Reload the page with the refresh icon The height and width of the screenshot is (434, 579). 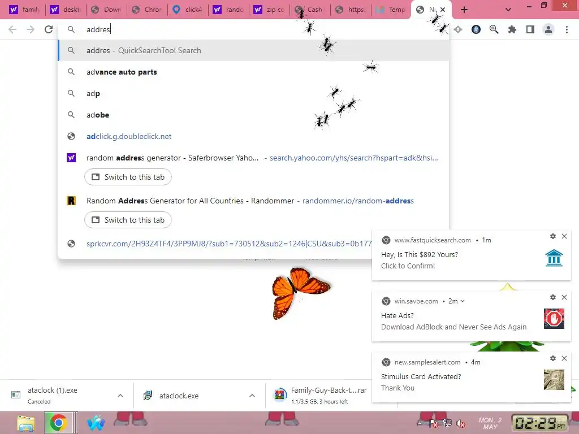coord(49,29)
